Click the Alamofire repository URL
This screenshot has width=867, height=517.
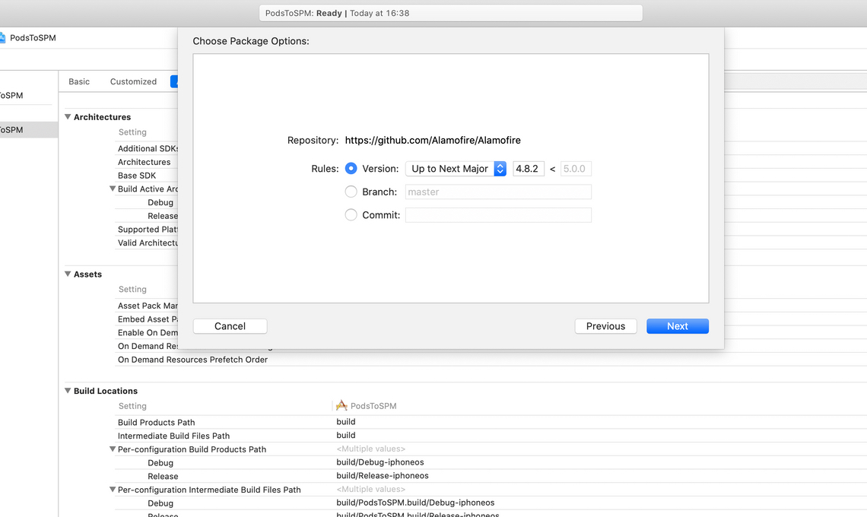433,141
